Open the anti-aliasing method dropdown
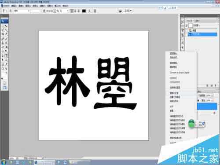This screenshot has width=220, height=165. tap(67, 11)
